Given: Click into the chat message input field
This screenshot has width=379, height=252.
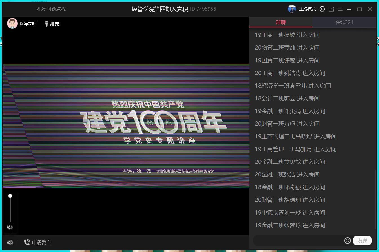Looking at the screenshot, I should 297,240.
